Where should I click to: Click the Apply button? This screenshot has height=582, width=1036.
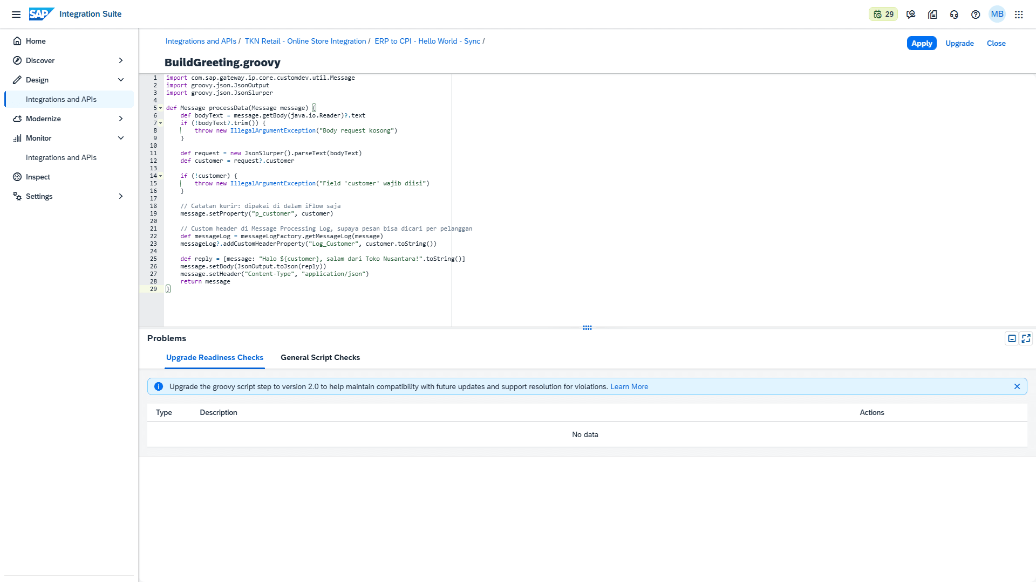click(922, 43)
